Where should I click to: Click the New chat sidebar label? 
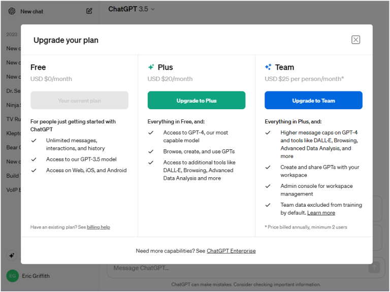point(31,11)
